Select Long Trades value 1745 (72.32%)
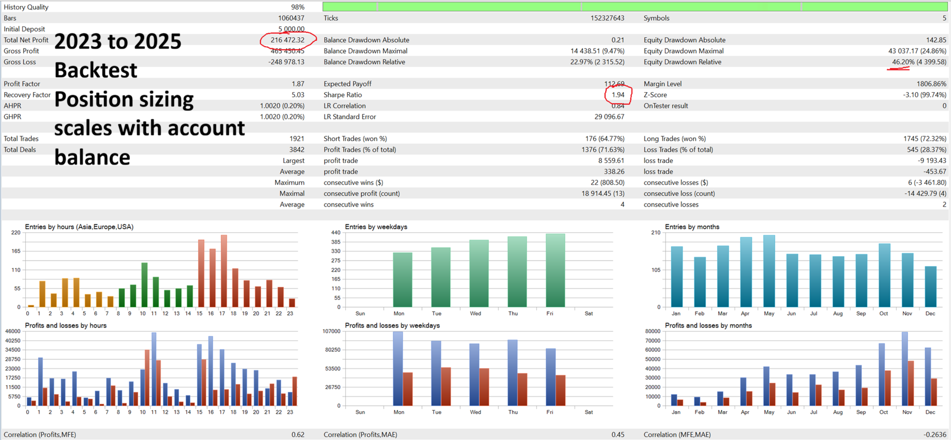Image resolution: width=951 pixels, height=440 pixels. tap(925, 139)
